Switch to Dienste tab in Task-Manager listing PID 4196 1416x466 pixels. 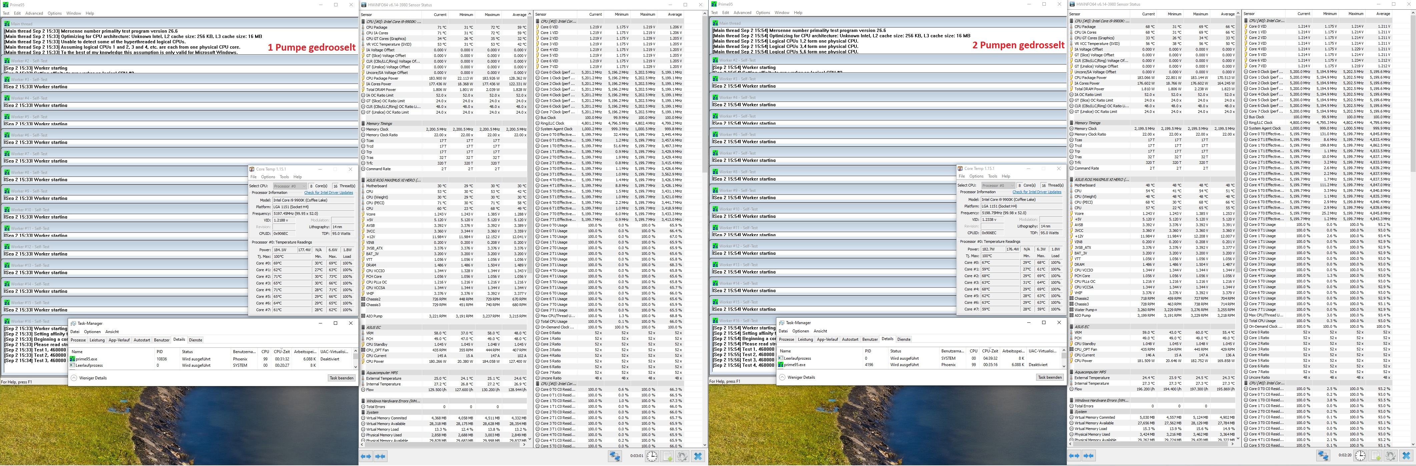pyautogui.click(x=904, y=339)
